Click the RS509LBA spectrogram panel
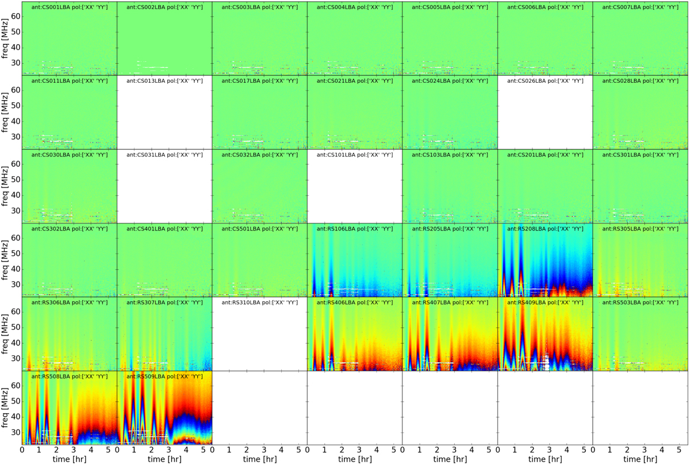The image size is (690, 465). click(x=164, y=408)
